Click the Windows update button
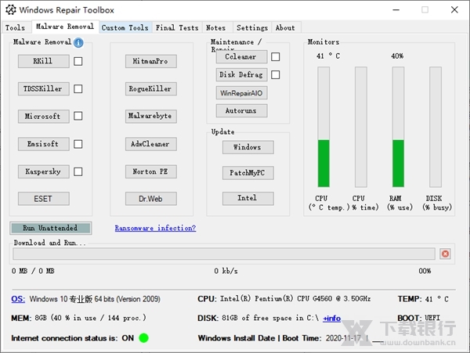This screenshot has width=470, height=353. click(248, 147)
